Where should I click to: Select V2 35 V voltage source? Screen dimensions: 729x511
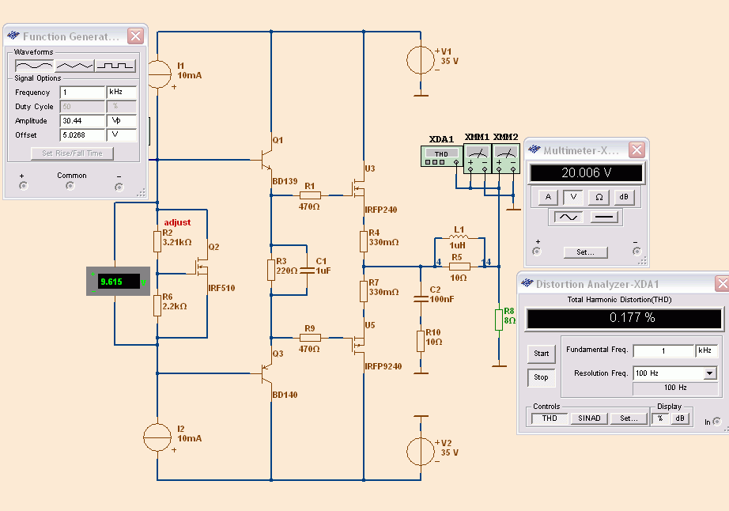(x=421, y=452)
